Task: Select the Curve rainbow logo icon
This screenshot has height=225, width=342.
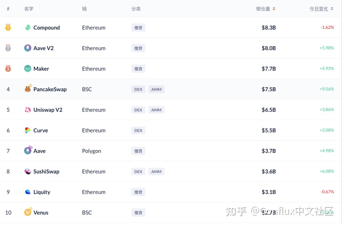Action: coord(28,130)
